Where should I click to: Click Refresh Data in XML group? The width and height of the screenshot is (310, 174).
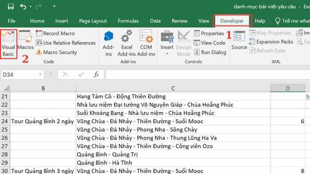pos(267,51)
